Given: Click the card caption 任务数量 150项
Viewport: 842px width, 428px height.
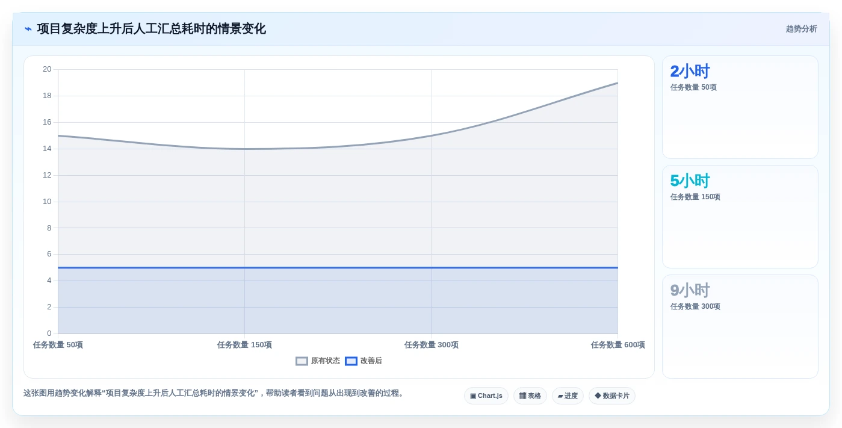Looking at the screenshot, I should (x=695, y=197).
